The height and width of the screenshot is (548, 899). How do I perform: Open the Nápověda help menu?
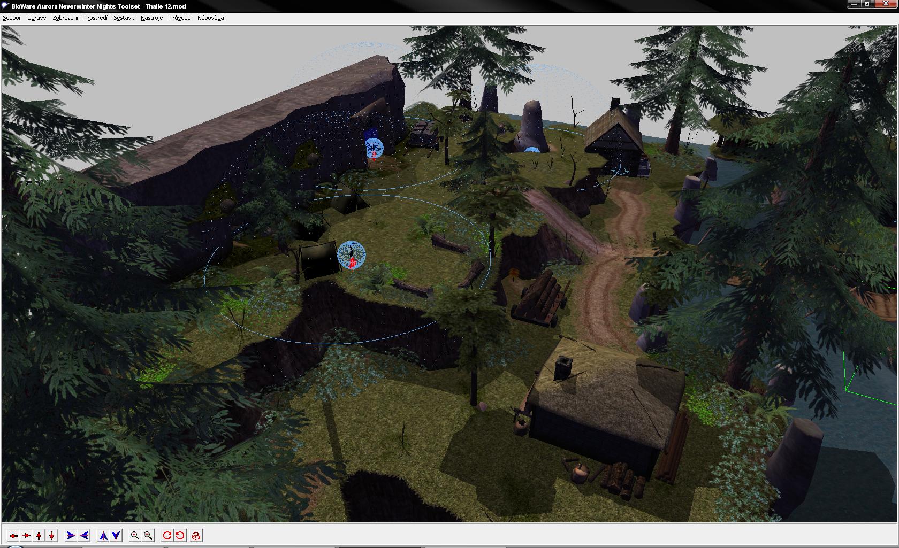pyautogui.click(x=210, y=18)
